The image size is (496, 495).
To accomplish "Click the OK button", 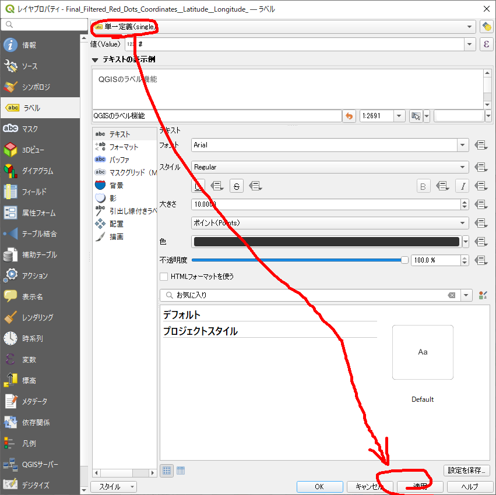I will pos(319,486).
